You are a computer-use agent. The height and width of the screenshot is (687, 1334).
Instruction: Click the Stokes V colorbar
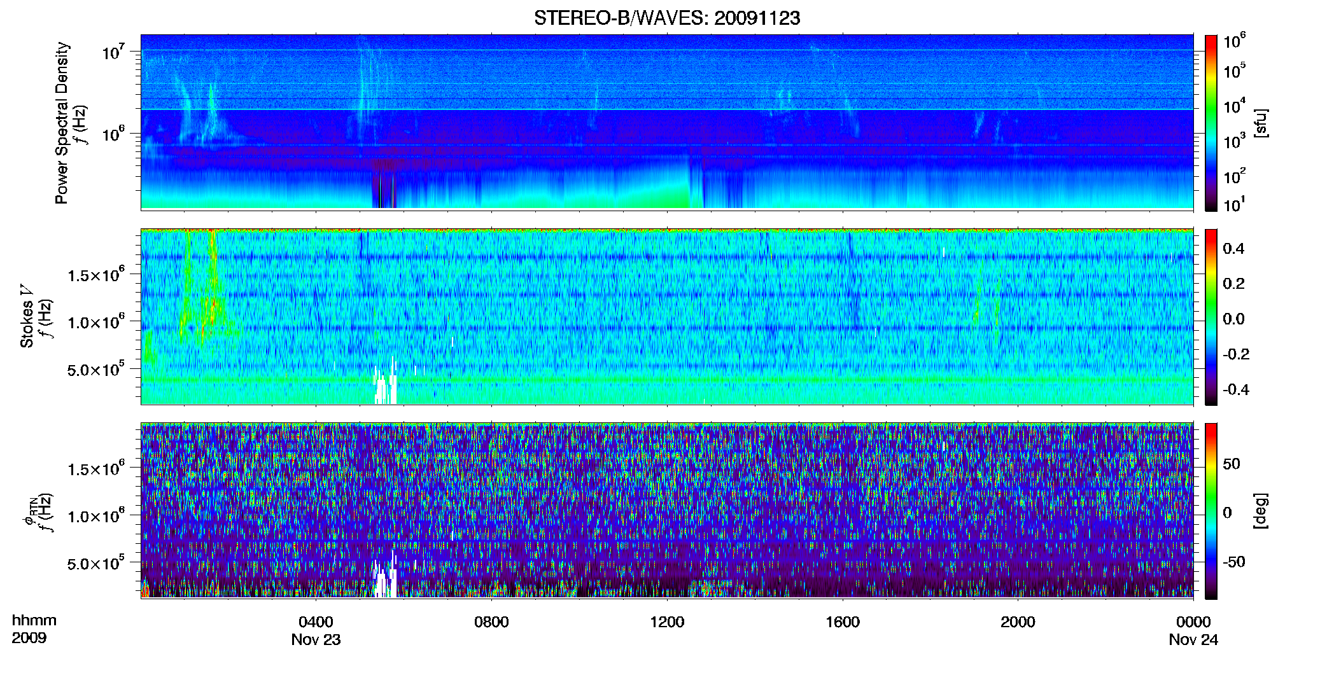[x=1211, y=317]
